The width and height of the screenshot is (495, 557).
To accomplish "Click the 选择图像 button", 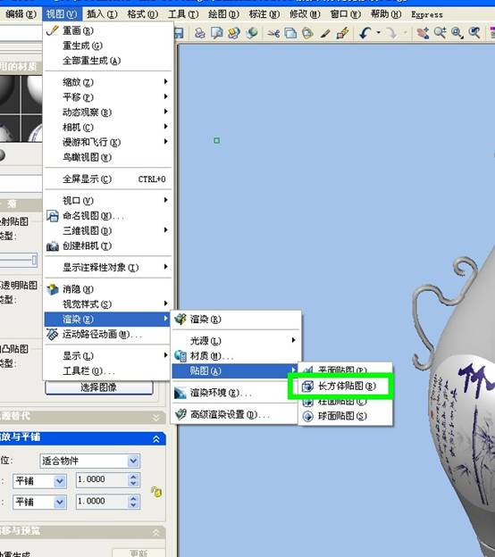I will 99,387.
